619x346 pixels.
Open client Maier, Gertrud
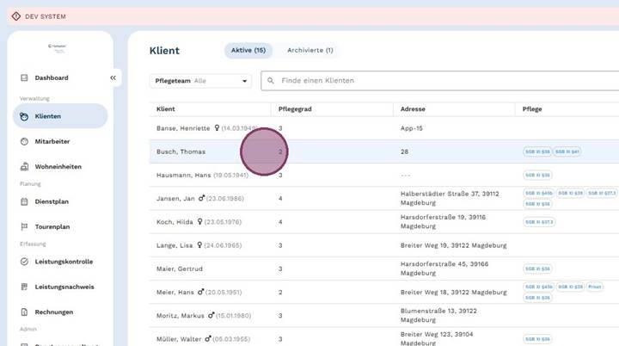click(179, 269)
